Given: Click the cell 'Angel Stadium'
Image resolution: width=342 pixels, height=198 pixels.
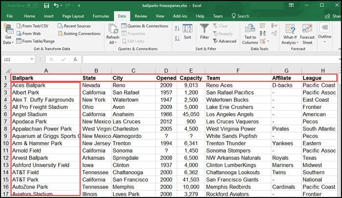Looking at the screenshot, I should (x=46, y=114).
